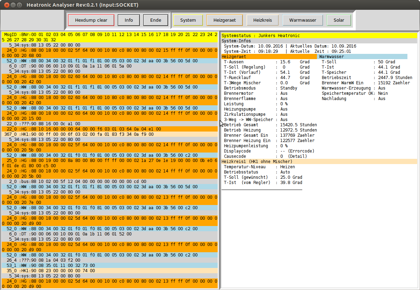
Task: Minimize the Heatronic Analyser window
Action: point(13,5)
